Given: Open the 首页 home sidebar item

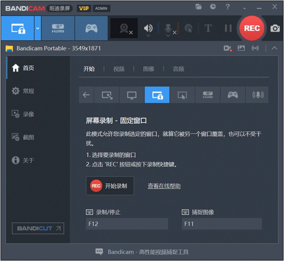Looking at the screenshot, I should click(x=38, y=68).
